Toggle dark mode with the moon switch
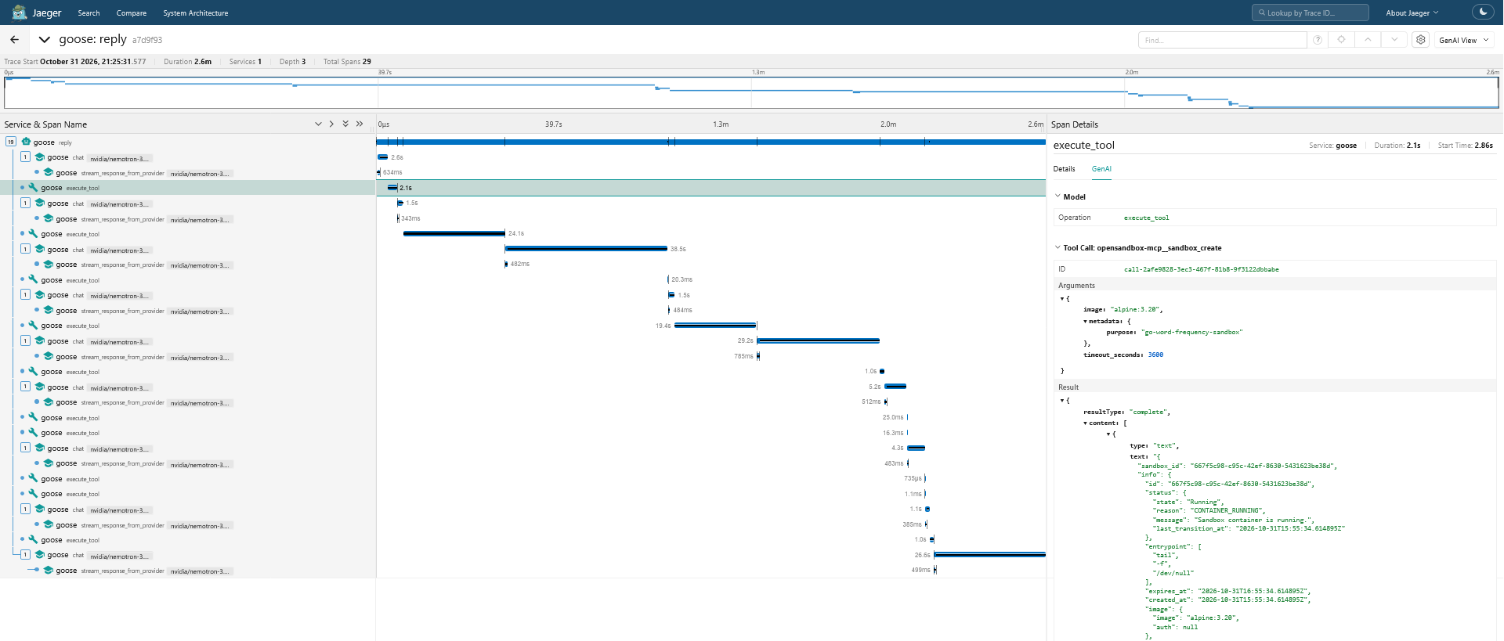This screenshot has height=641, width=1504. click(1483, 13)
